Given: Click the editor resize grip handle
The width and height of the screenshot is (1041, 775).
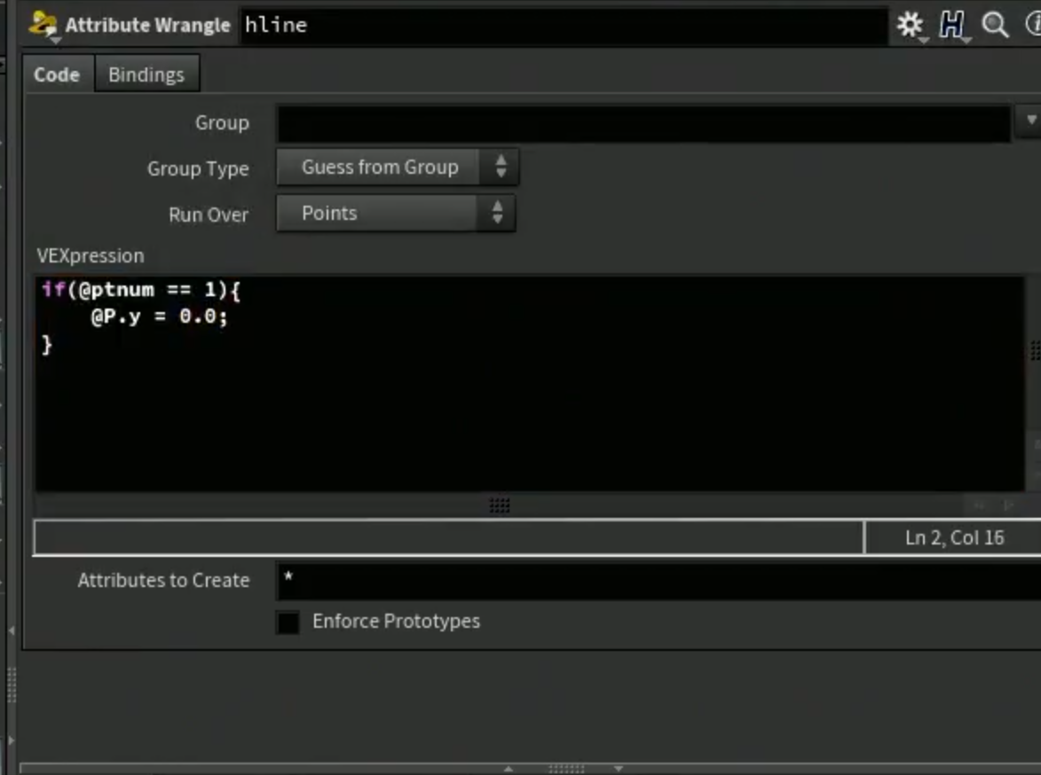Looking at the screenshot, I should (x=500, y=505).
